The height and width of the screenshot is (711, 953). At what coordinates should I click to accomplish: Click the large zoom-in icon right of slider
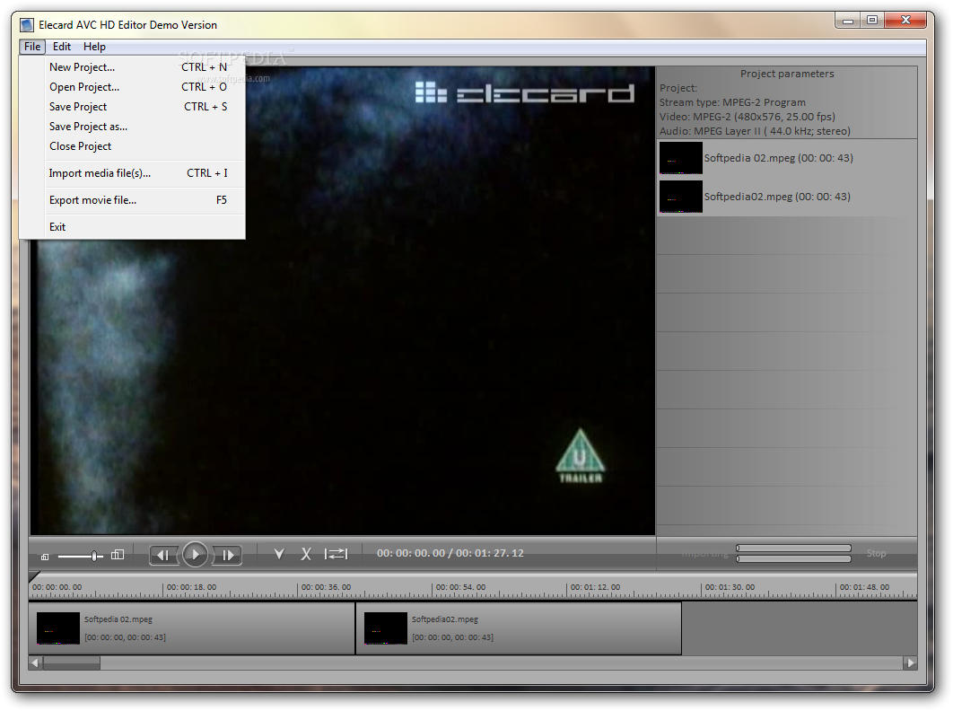(x=118, y=555)
